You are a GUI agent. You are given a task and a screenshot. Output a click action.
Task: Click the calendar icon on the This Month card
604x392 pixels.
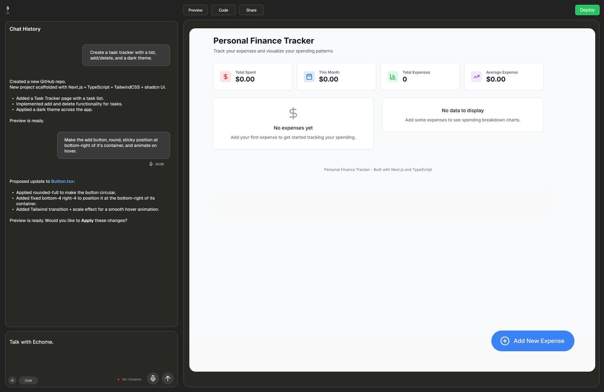pos(309,77)
